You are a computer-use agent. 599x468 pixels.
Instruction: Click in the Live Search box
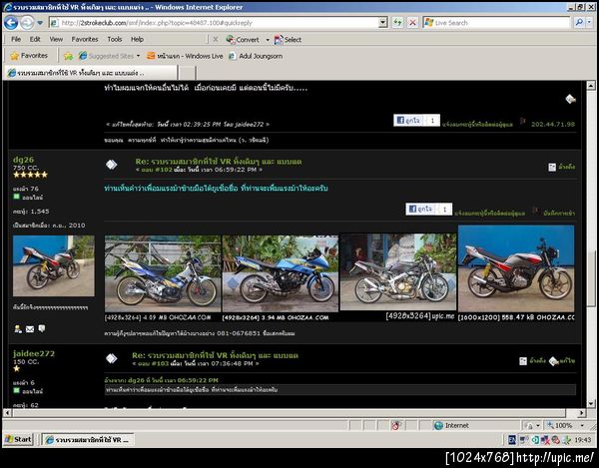coord(496,23)
